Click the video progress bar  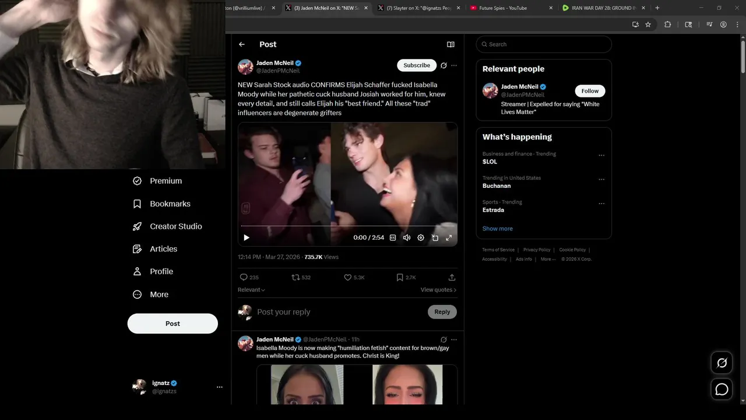(347, 226)
